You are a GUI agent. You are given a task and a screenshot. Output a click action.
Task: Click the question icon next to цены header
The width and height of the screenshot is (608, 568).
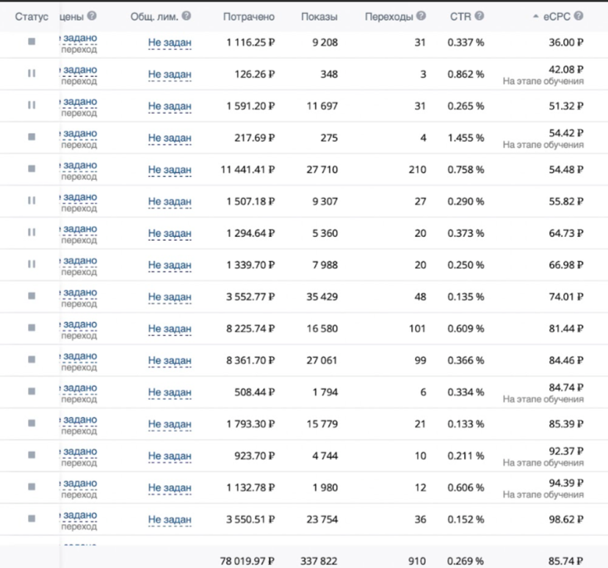coord(92,16)
